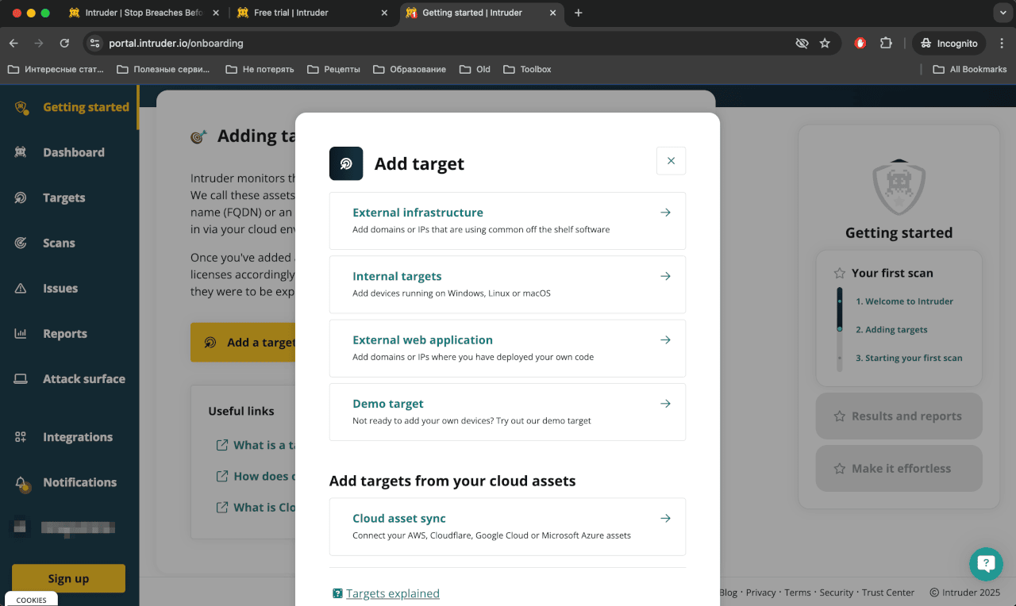
Task: Click the Attack surface laptop icon
Action: pyautogui.click(x=21, y=379)
